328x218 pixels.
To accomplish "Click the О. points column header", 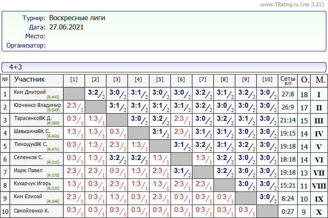I will 304,80.
